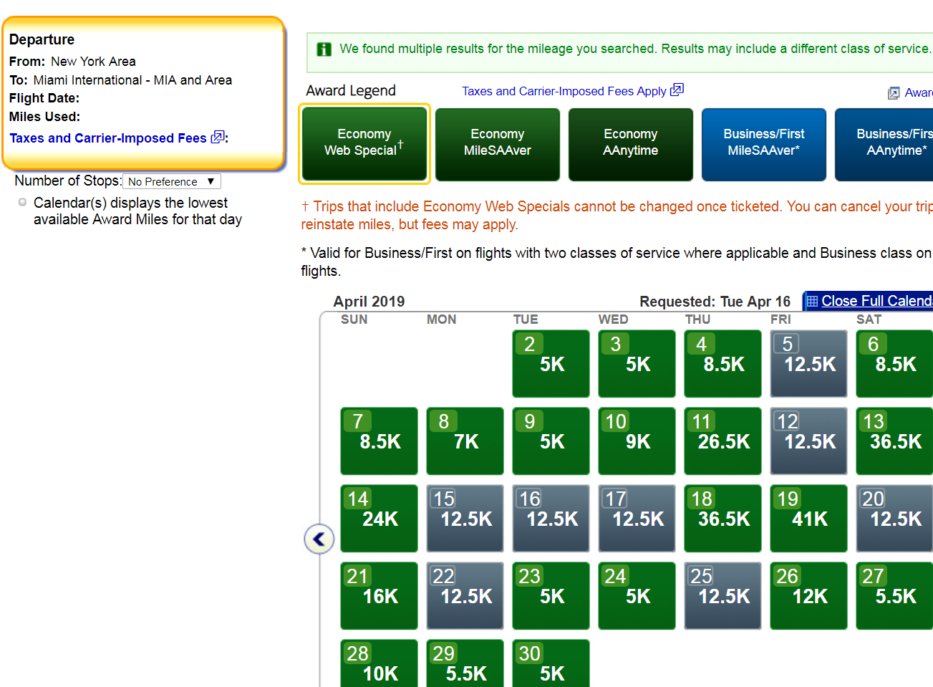Screen dimensions: 933x687
Task: Select April 23 with 5K miles
Action: (551, 596)
